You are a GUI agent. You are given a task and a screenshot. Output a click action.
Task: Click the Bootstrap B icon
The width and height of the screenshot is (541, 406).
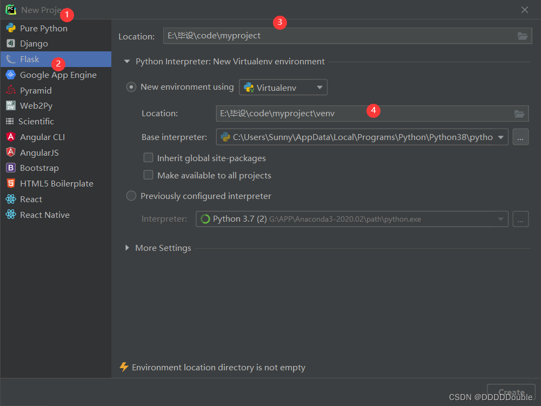11,168
